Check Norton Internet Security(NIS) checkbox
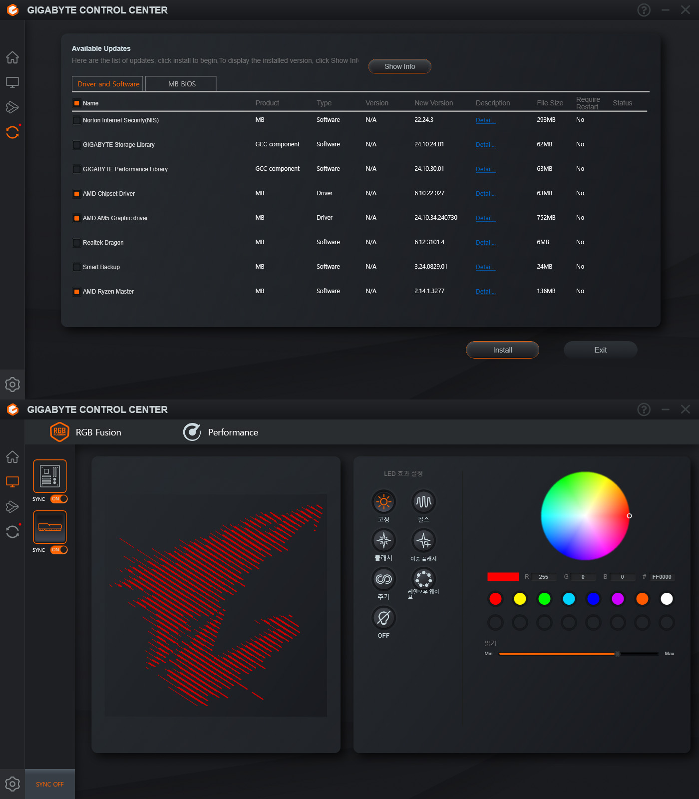 [x=77, y=120]
